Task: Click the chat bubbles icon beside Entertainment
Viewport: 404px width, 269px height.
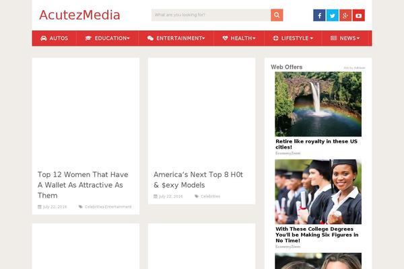Action: pos(150,38)
